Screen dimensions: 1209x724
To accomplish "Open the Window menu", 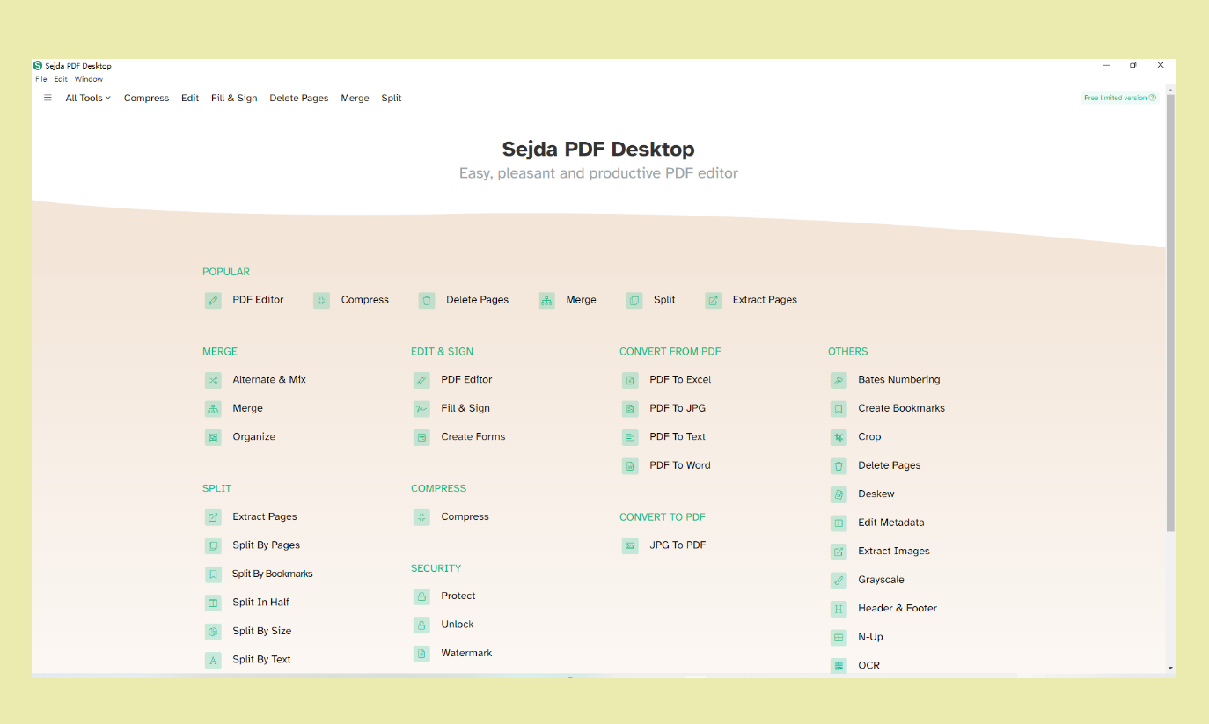I will tap(89, 79).
